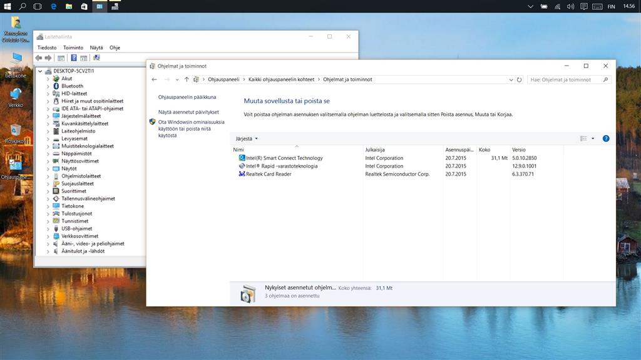Viewport: 641px width, 360px height.
Task: Open Ohje menu in Laitehallinta
Action: 115,47
